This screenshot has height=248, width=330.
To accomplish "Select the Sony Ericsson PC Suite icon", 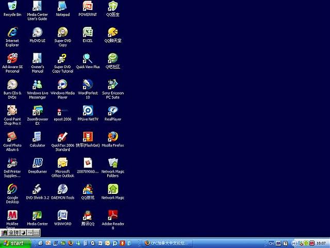I will pyautogui.click(x=113, y=85).
